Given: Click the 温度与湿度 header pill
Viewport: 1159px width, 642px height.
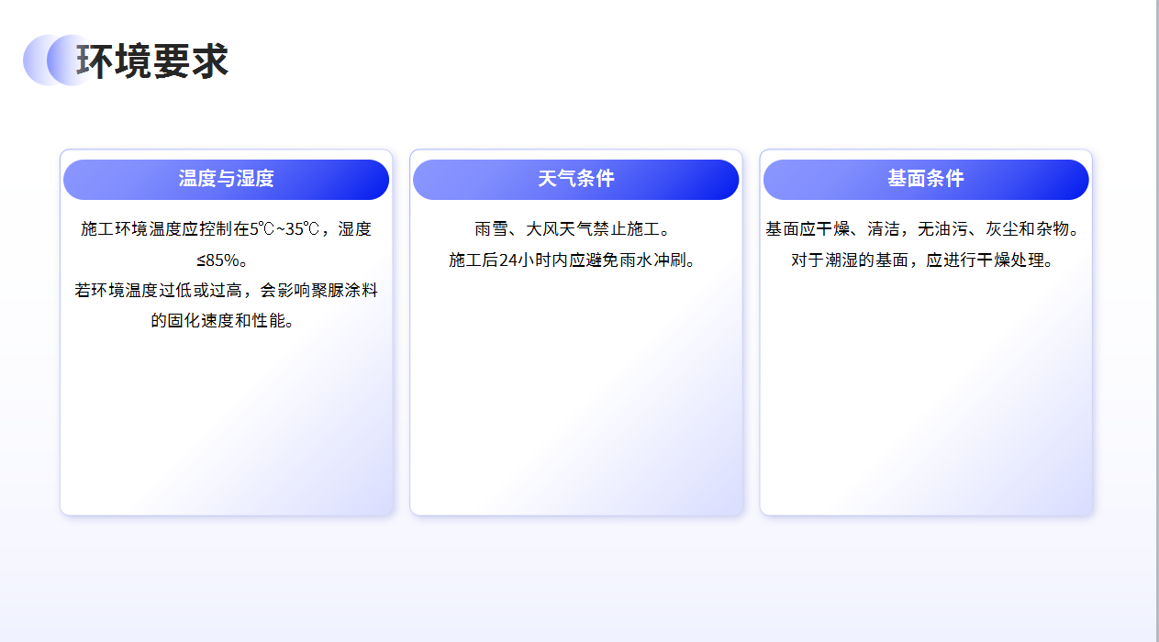Looking at the screenshot, I should (x=226, y=179).
